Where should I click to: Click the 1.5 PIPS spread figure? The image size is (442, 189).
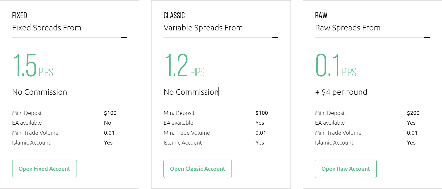(33, 65)
